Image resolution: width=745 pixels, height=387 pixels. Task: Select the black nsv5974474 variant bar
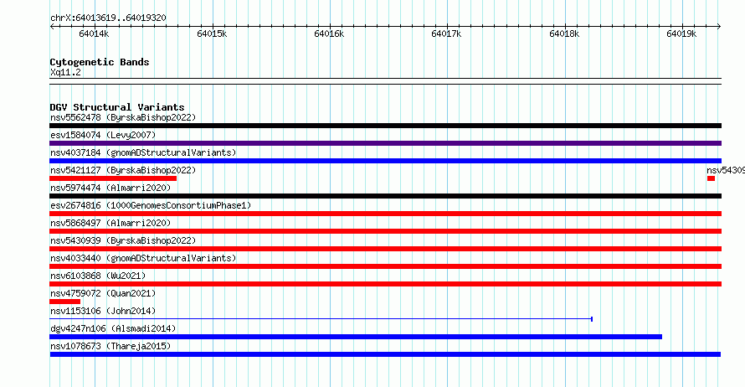385,196
